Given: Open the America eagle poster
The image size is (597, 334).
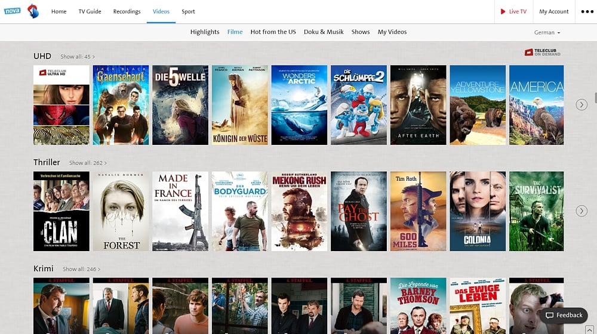Looking at the screenshot, I should [x=537, y=105].
